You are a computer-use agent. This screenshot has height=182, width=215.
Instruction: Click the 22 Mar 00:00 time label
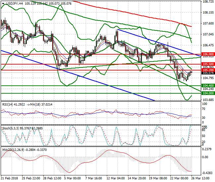pyautogui.click(x=179, y=178)
